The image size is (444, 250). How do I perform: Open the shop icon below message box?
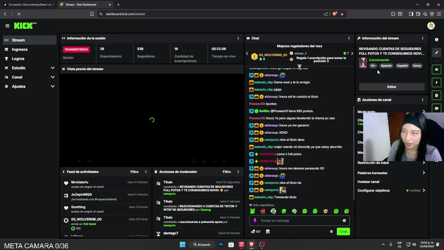(x=267, y=232)
